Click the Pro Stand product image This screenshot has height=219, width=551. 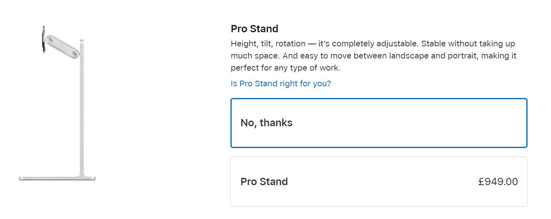[57, 102]
